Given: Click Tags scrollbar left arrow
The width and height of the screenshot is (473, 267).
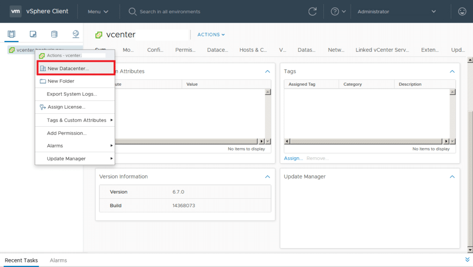Looking at the screenshot, I should (x=287, y=141).
